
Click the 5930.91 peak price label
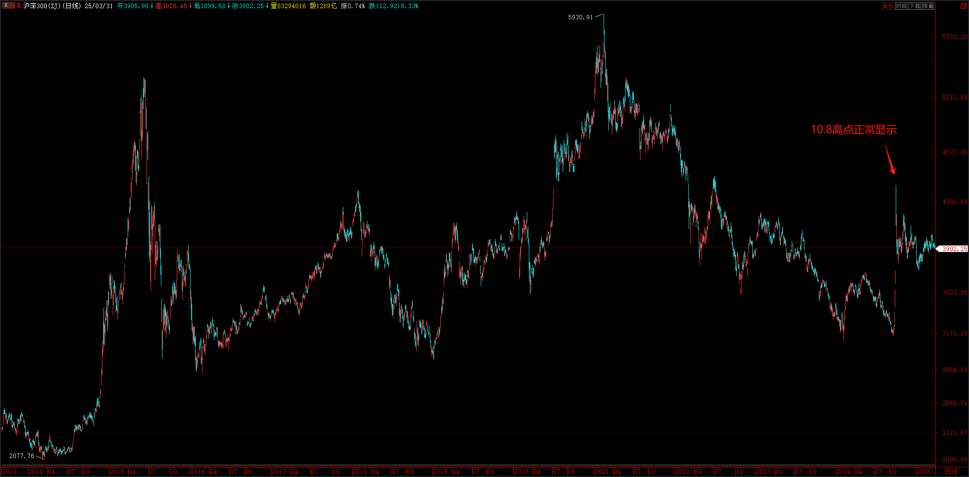[x=580, y=17]
